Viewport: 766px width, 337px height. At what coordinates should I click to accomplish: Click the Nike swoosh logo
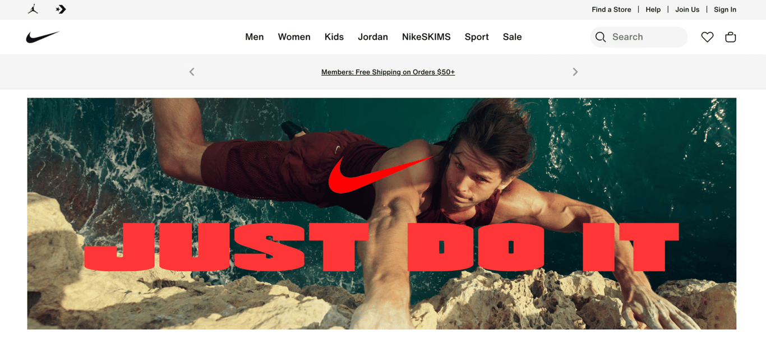click(41, 36)
